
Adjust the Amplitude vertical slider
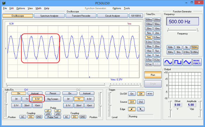point(201,109)
